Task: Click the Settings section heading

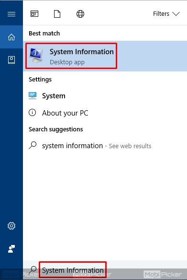Action: coord(40,80)
